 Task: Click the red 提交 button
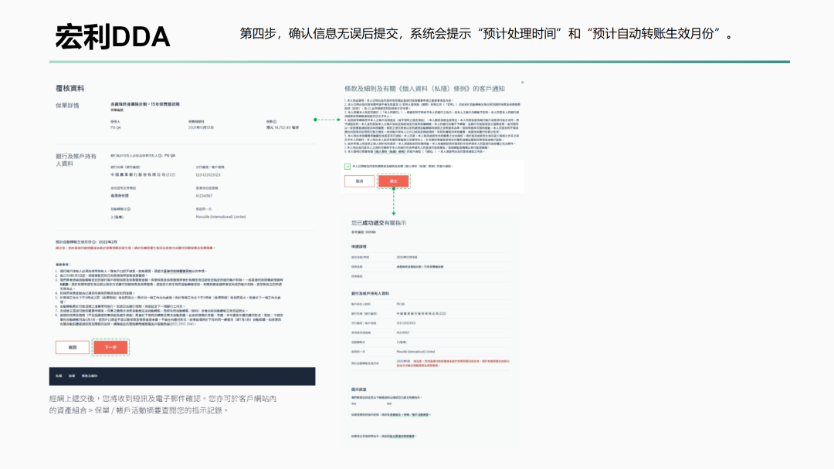point(394,181)
